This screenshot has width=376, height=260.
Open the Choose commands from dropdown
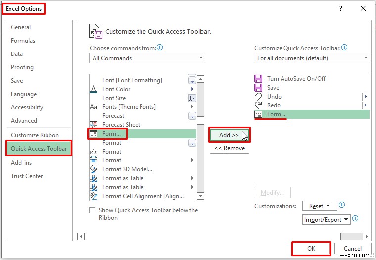[x=147, y=58]
